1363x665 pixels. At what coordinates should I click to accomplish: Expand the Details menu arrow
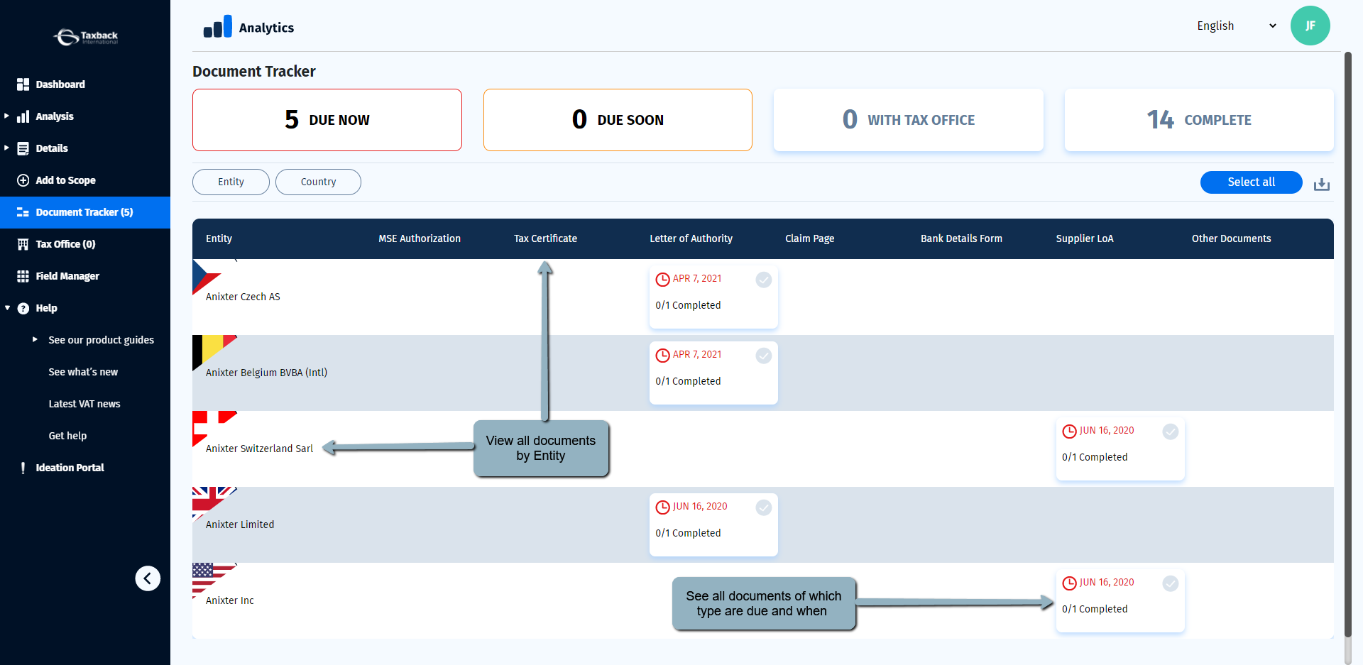[7, 148]
